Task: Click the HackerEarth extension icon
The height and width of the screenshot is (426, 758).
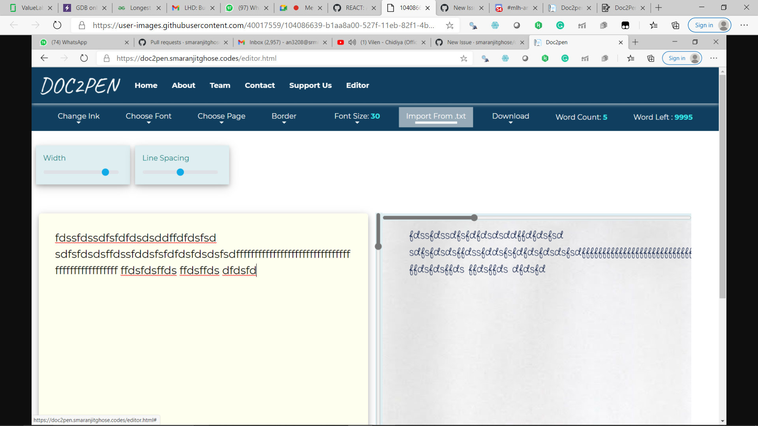Action: click(x=545, y=58)
